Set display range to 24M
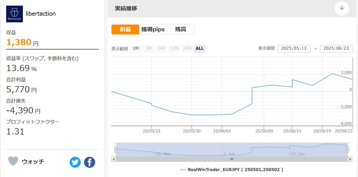The height and width of the screenshot is (177, 358). pyautogui.click(x=187, y=49)
